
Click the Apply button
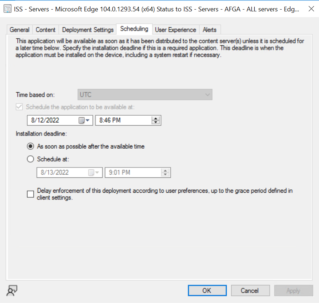click(x=293, y=290)
